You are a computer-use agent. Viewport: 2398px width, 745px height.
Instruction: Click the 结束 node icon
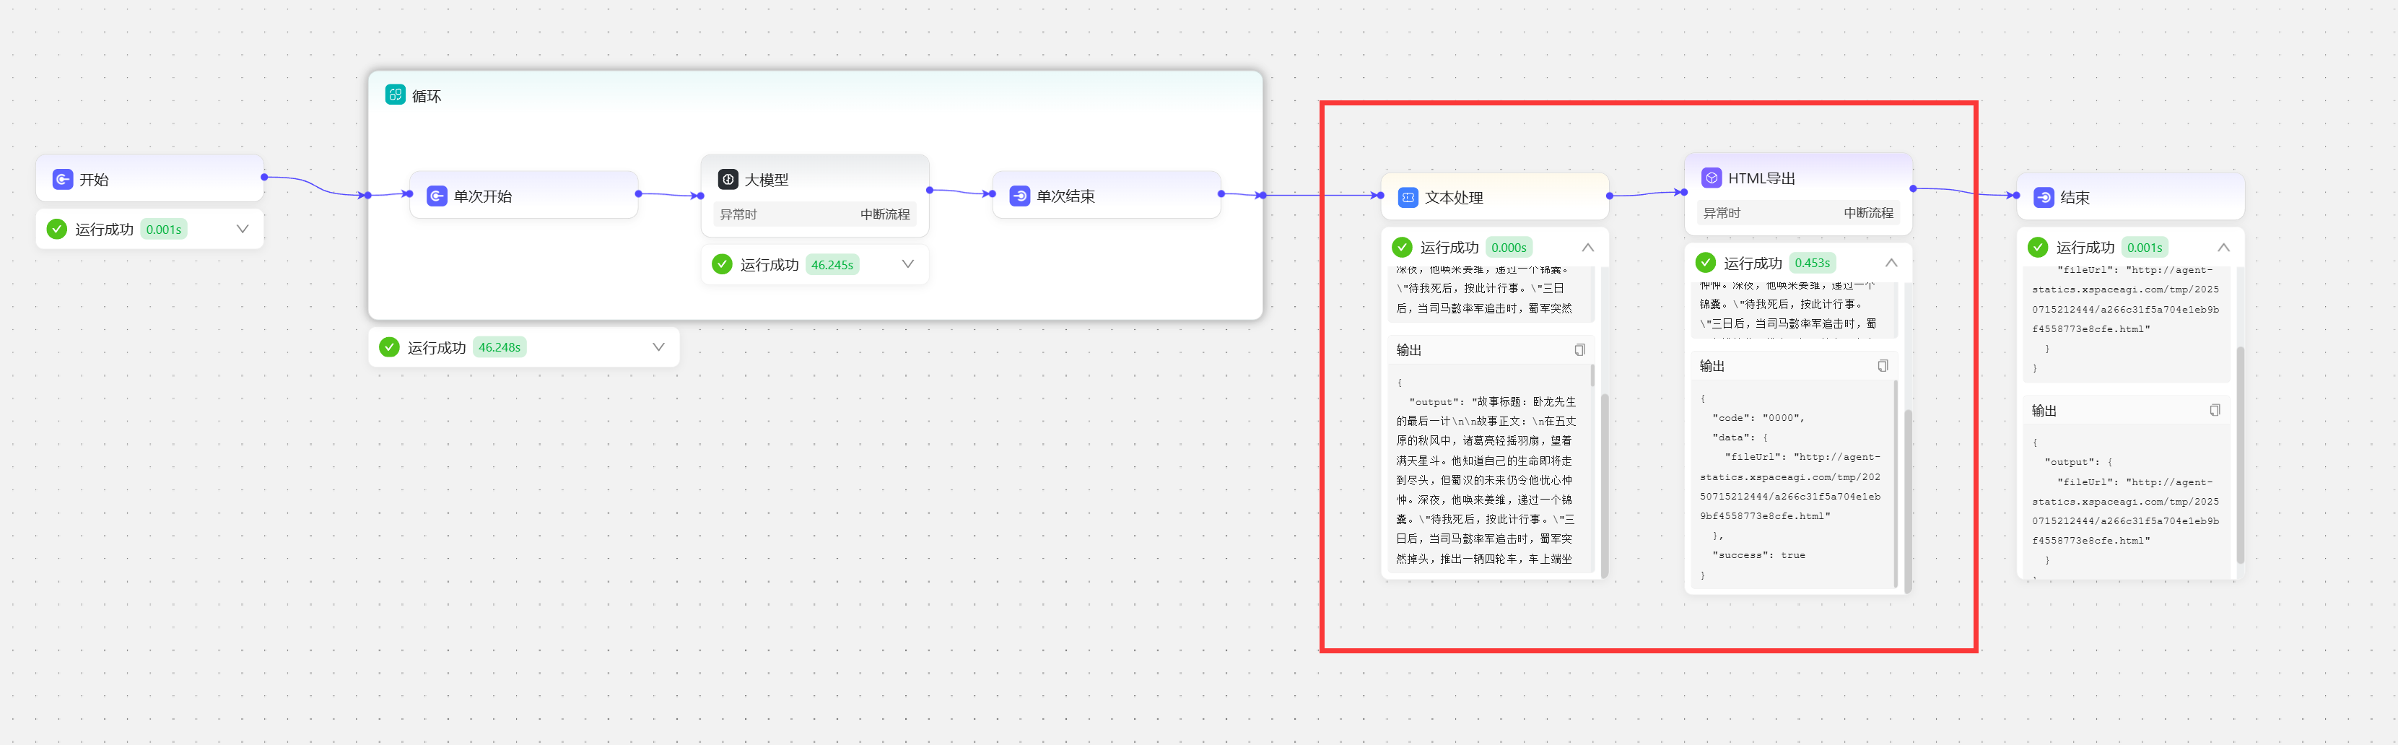pos(2044,197)
